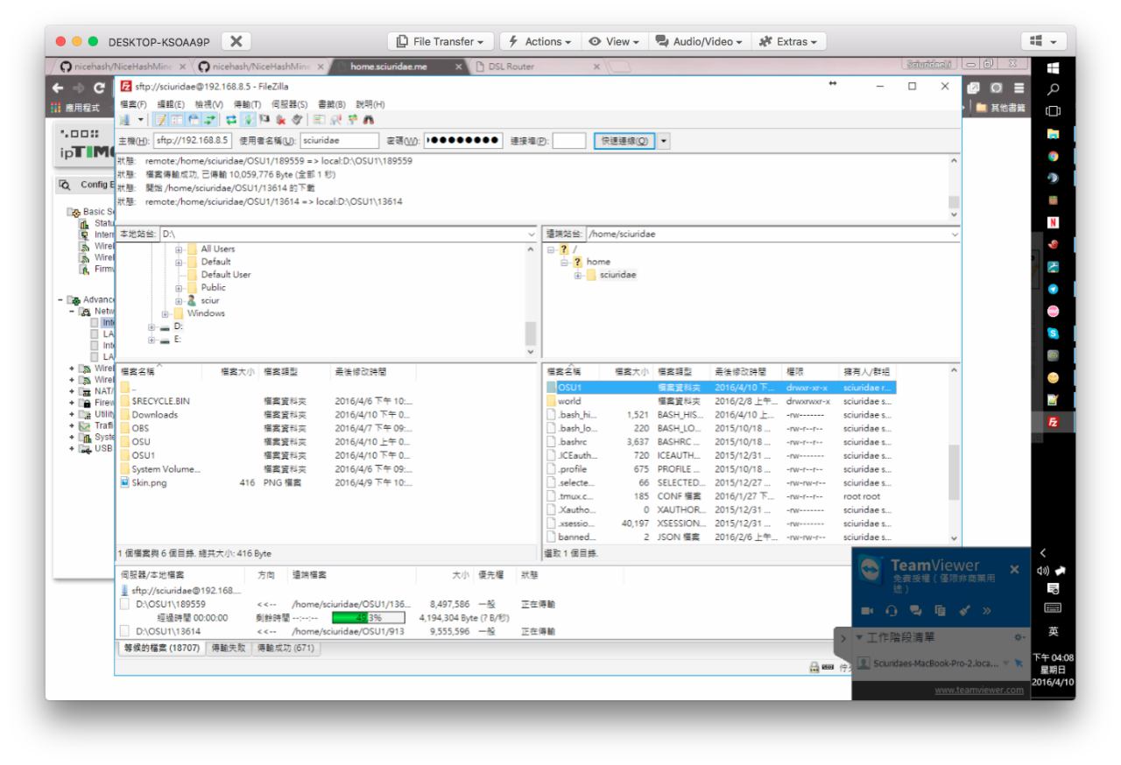
Task: Switch to the 傳輸成功 (671) queue tab
Action: pyautogui.click(x=286, y=648)
